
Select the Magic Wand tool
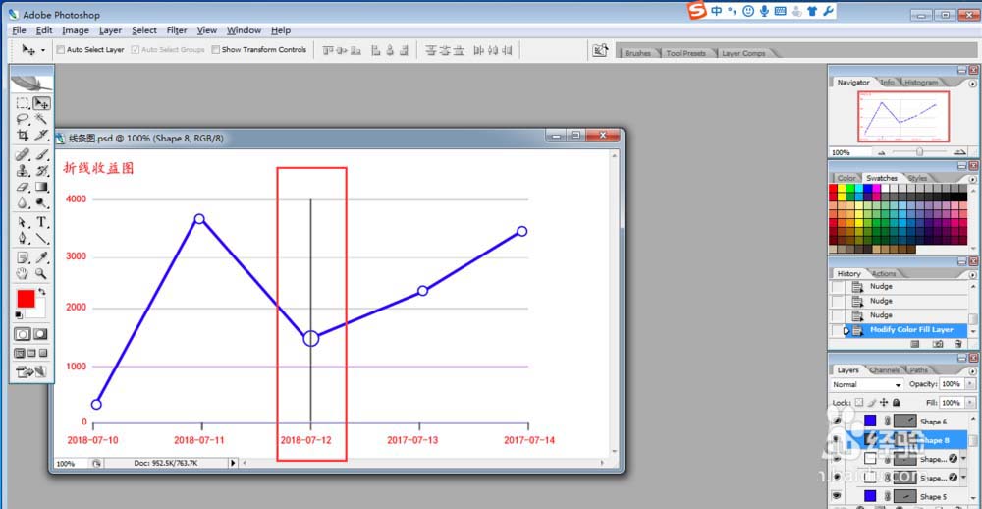coord(41,119)
